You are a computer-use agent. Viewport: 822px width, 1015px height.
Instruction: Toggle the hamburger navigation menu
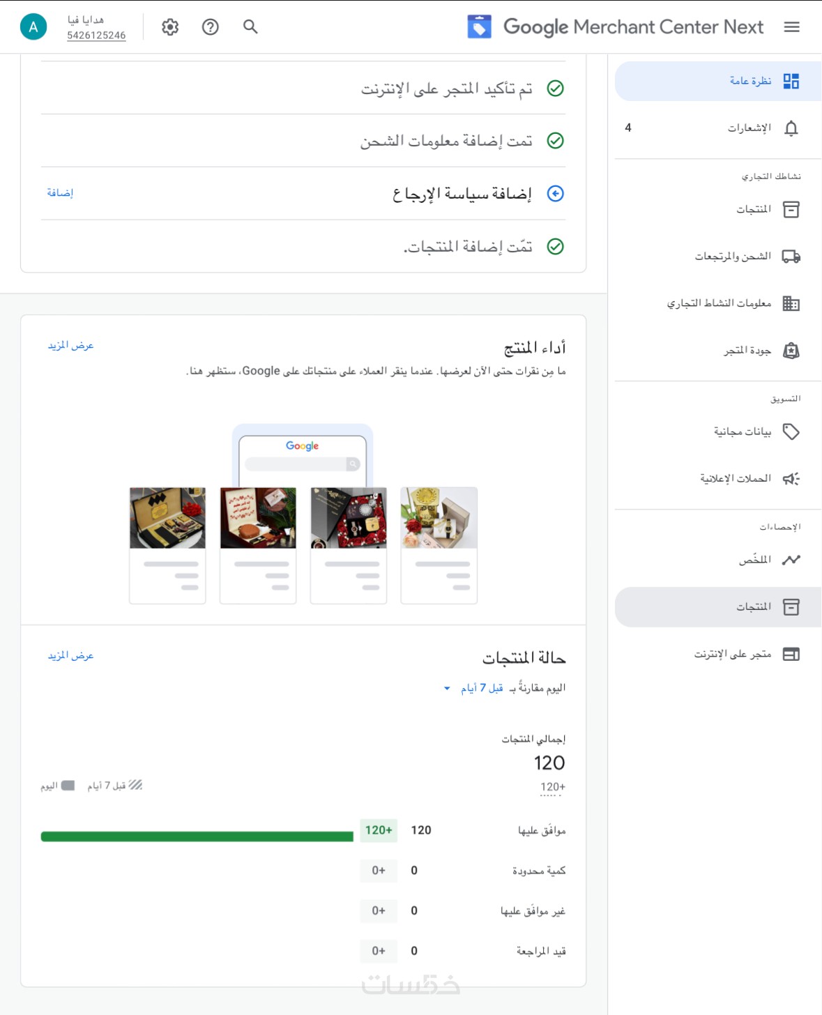pos(791,27)
